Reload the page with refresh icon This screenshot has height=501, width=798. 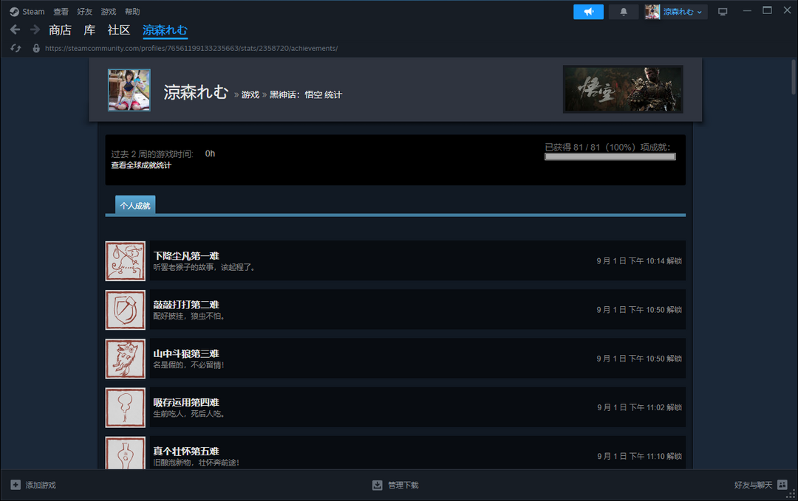coord(16,48)
